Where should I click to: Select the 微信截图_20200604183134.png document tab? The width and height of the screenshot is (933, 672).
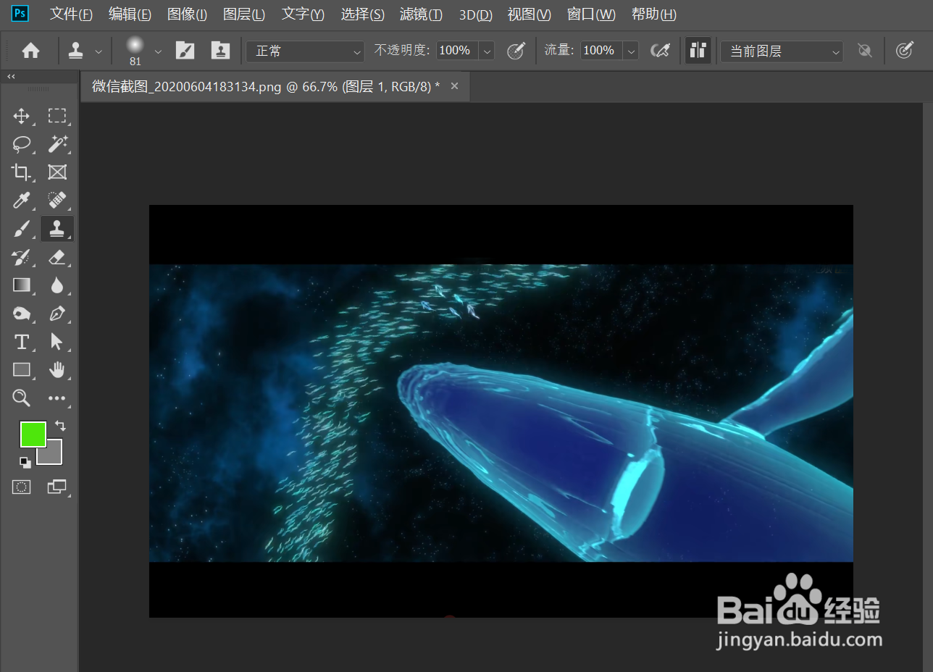coord(266,86)
